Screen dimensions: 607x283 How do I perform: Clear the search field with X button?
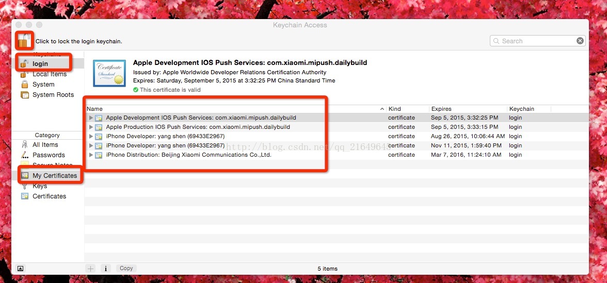(x=580, y=41)
